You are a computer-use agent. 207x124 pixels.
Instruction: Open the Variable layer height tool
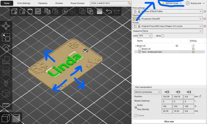(x=100, y=11)
